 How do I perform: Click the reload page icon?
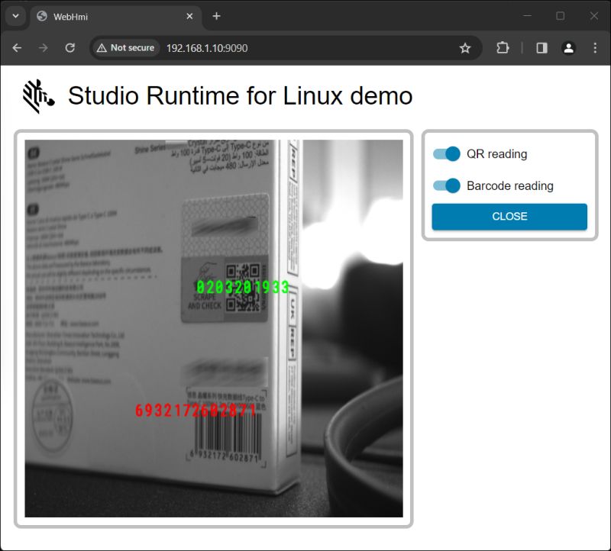[70, 47]
